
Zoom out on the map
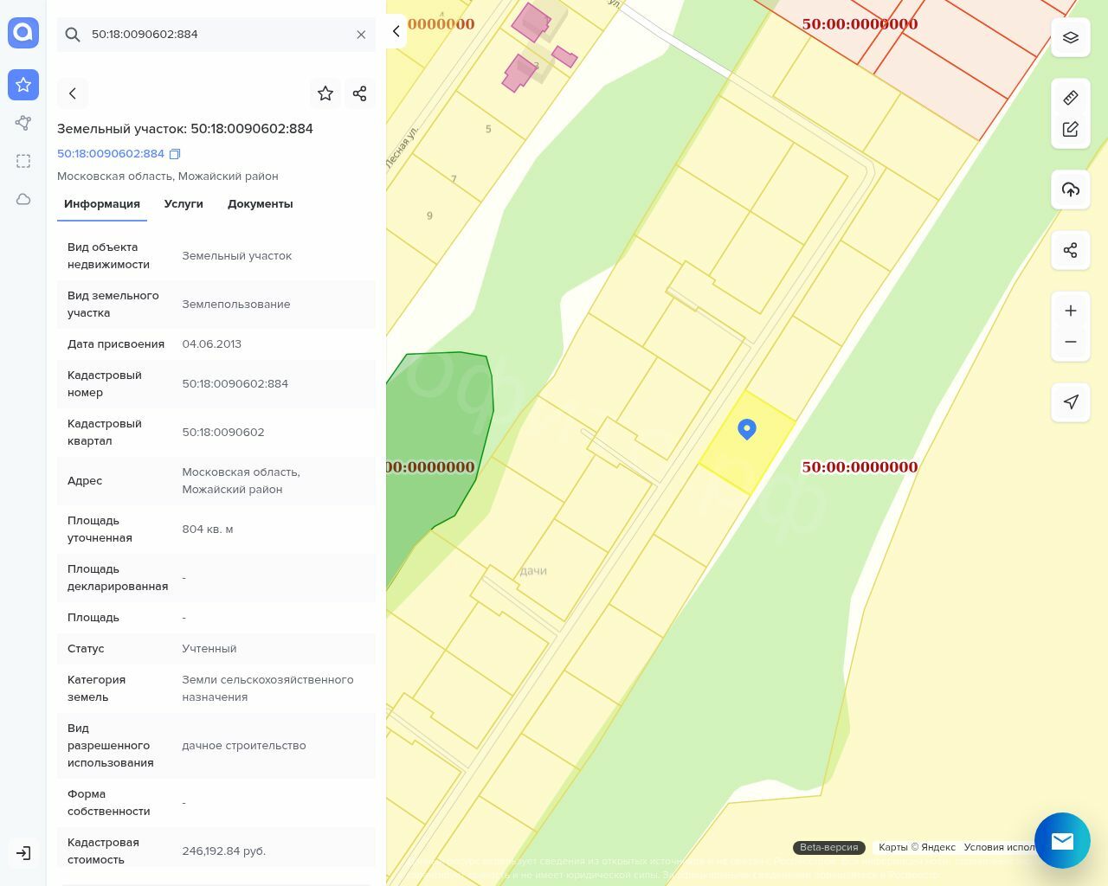coord(1071,342)
